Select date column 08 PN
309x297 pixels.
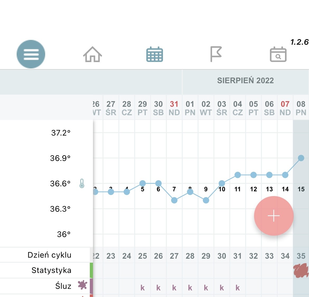coord(301,108)
